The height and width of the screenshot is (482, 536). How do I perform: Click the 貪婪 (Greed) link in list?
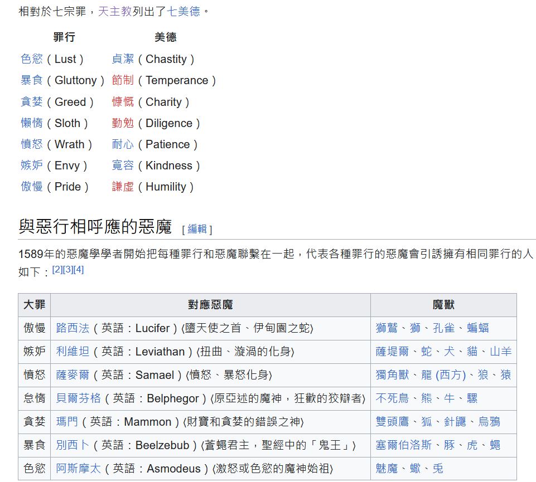[32, 102]
